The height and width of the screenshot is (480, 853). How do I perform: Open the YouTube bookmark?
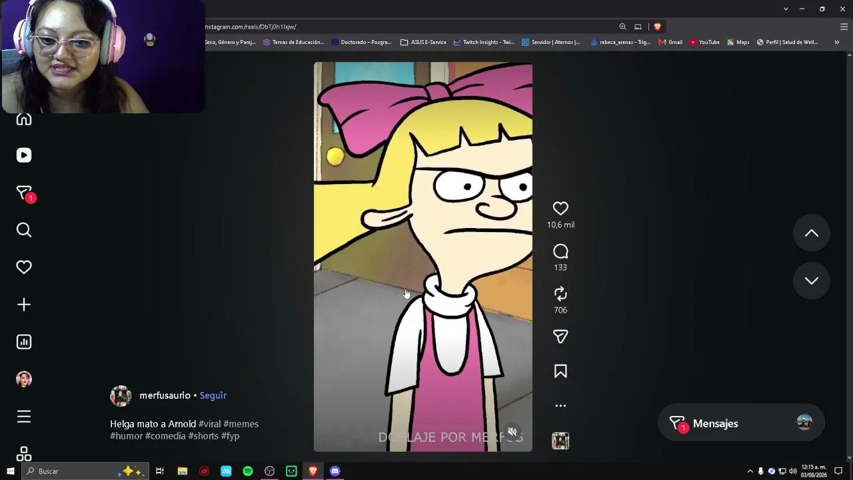(x=704, y=42)
